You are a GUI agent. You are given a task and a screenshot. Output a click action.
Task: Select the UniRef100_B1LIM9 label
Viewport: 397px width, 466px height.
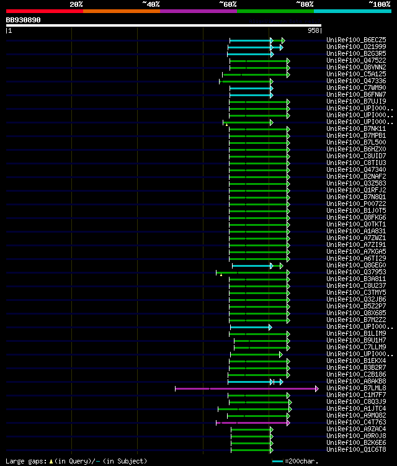(356, 334)
